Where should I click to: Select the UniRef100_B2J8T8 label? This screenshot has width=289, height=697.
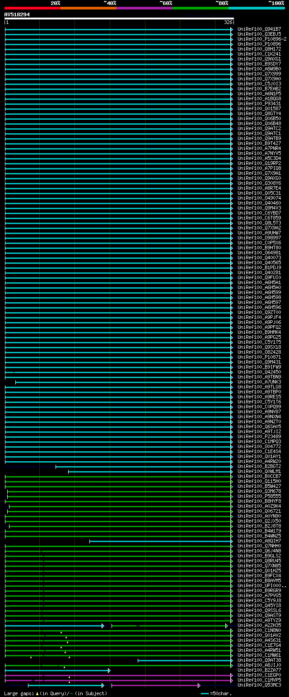coord(259,526)
